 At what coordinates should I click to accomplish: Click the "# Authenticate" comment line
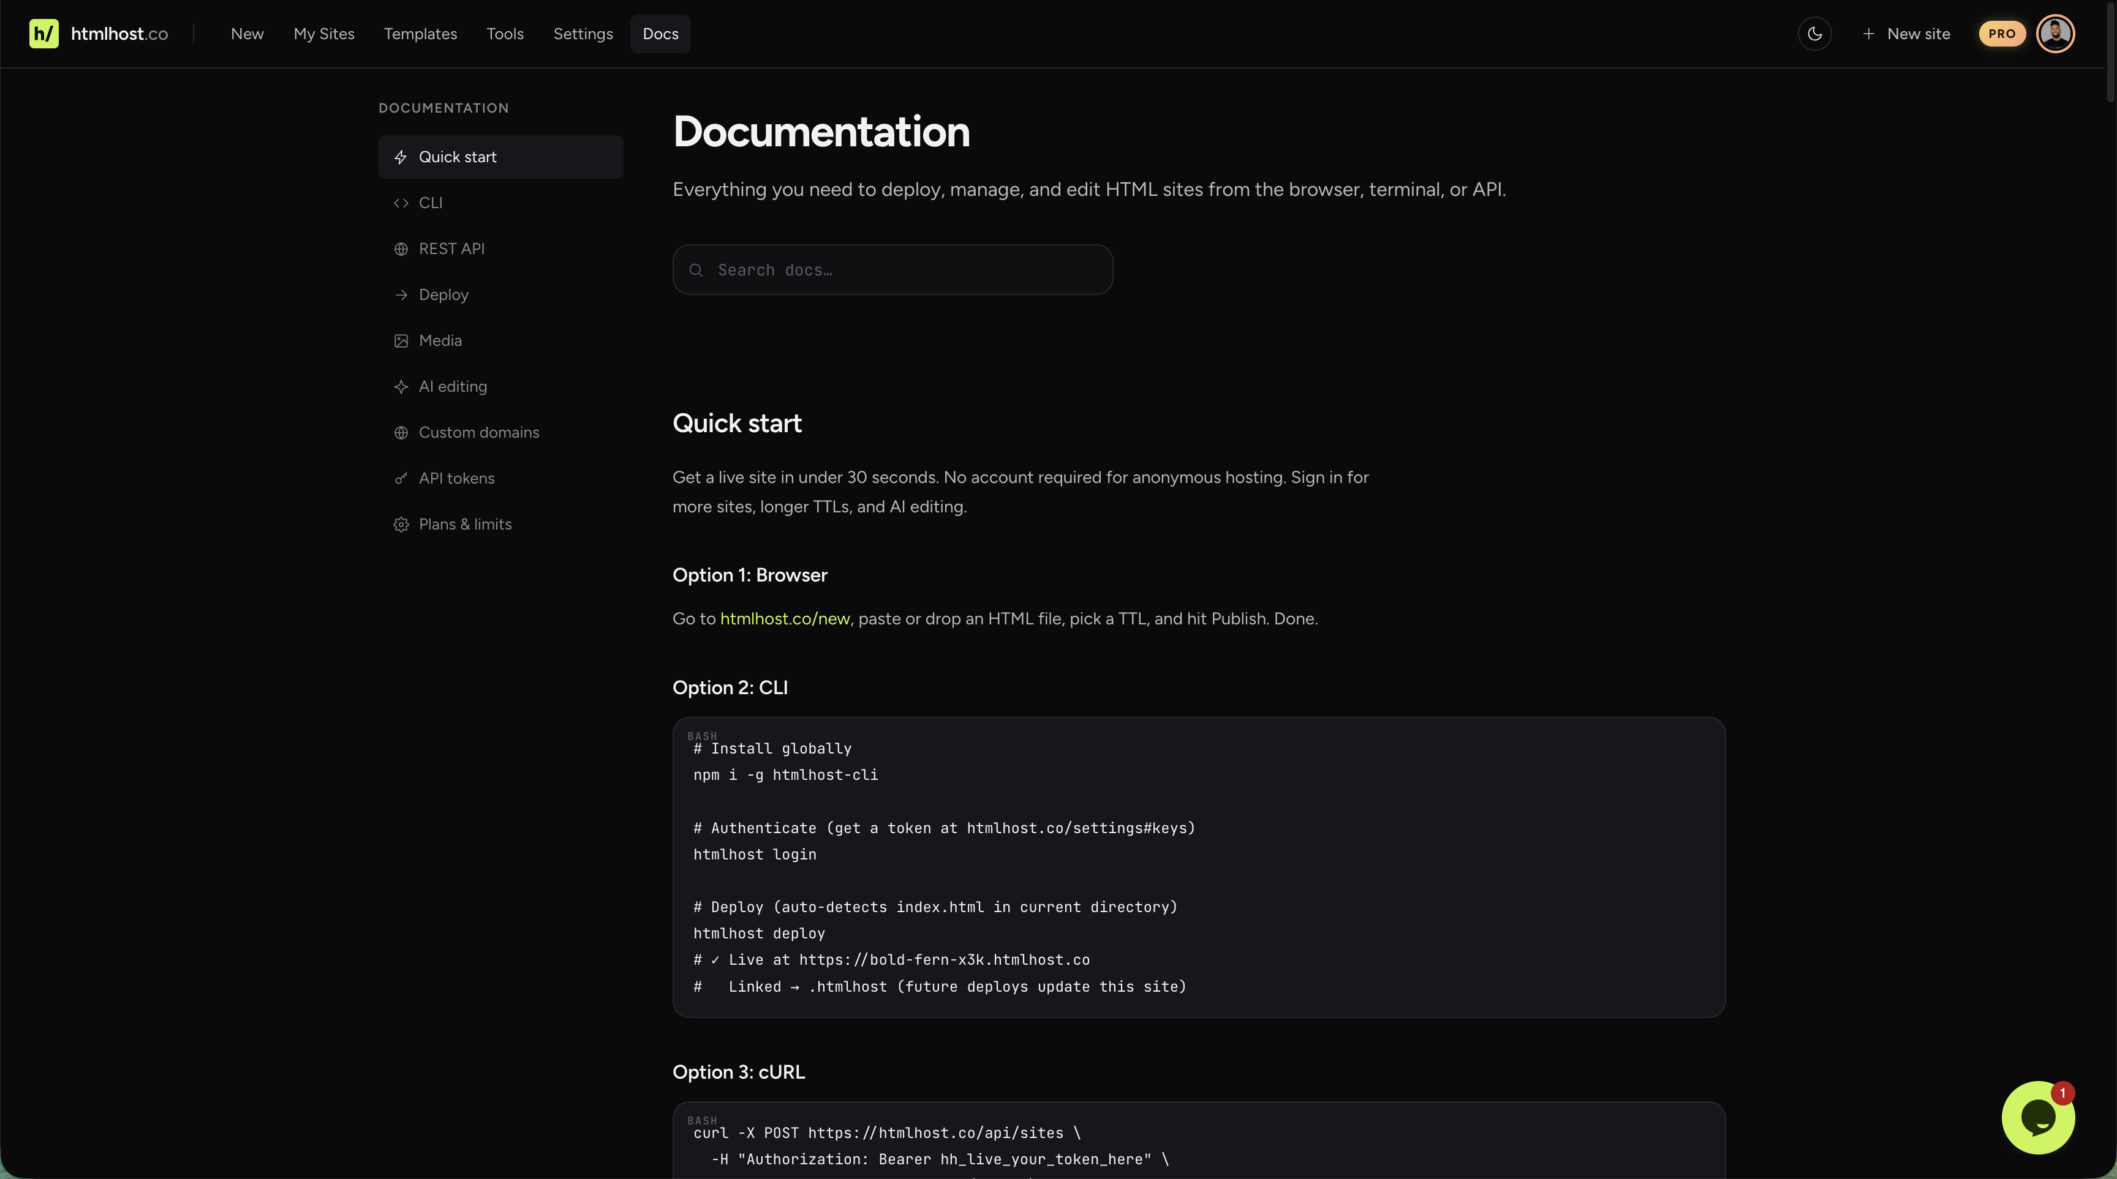[945, 828]
